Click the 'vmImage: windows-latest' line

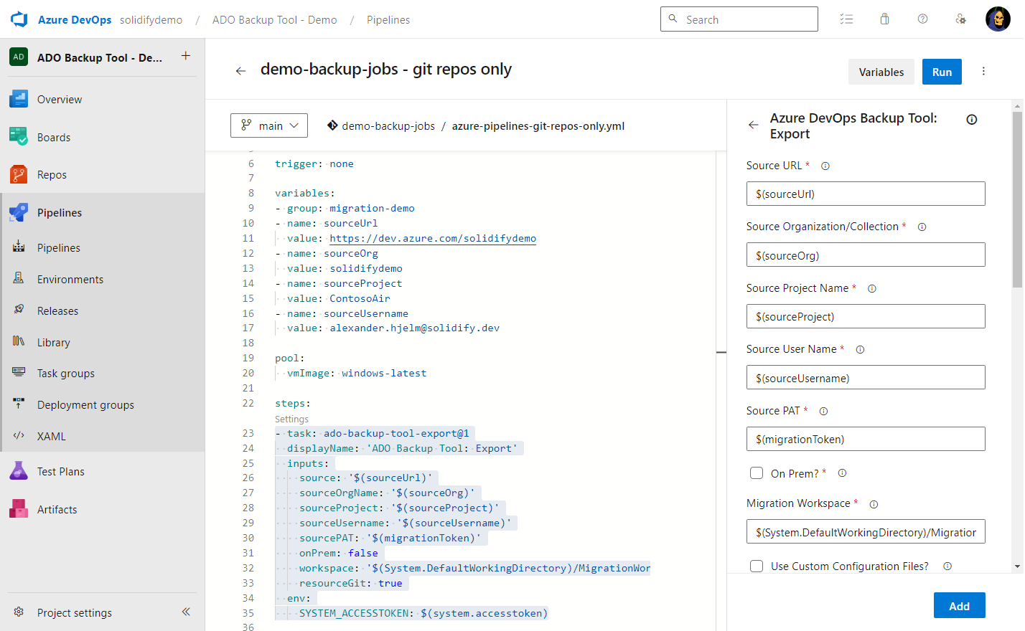pos(357,373)
